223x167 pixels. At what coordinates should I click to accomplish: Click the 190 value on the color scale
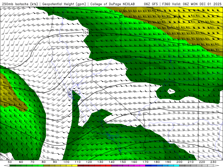tap(168, 162)
